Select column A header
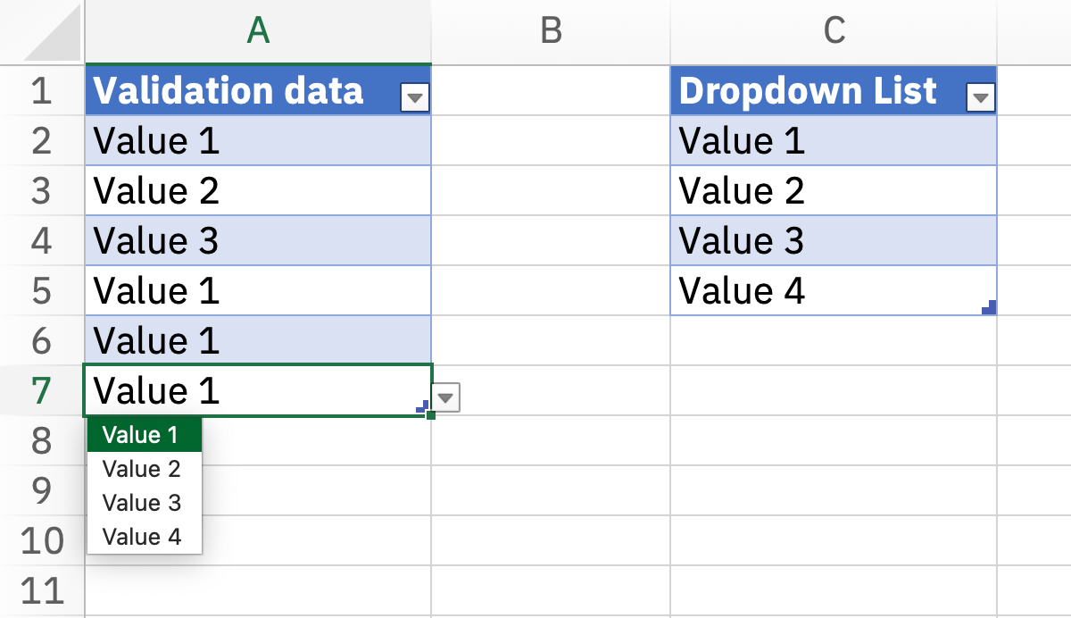This screenshot has width=1071, height=618. (257, 31)
